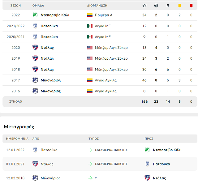Open Ντάλας destination in 12.02.2018 transfer
The image size is (198, 184).
159,178
